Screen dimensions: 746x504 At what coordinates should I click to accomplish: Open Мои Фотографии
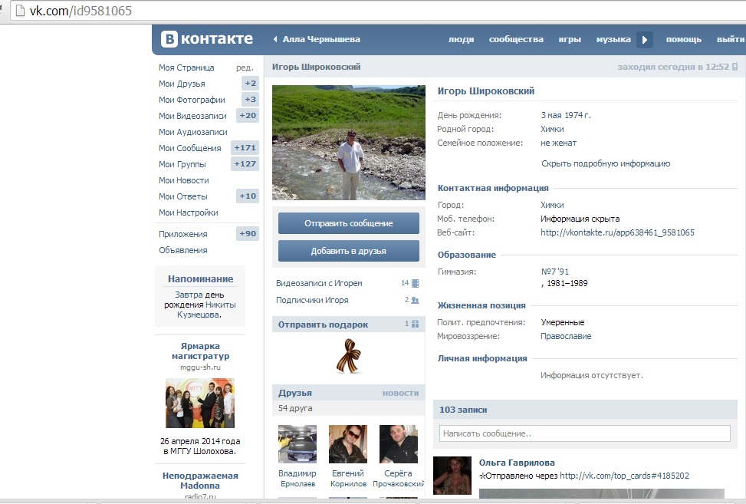[x=192, y=100]
